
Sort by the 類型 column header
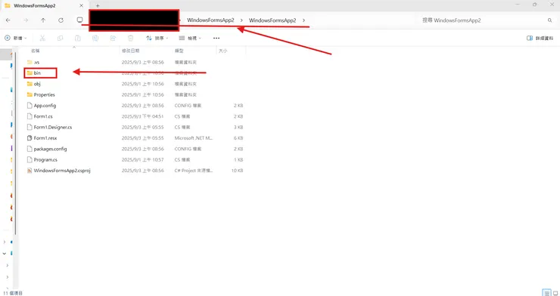click(179, 51)
